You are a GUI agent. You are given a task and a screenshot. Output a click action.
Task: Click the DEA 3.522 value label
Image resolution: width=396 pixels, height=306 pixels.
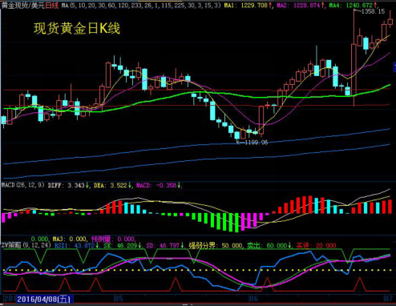pos(110,185)
